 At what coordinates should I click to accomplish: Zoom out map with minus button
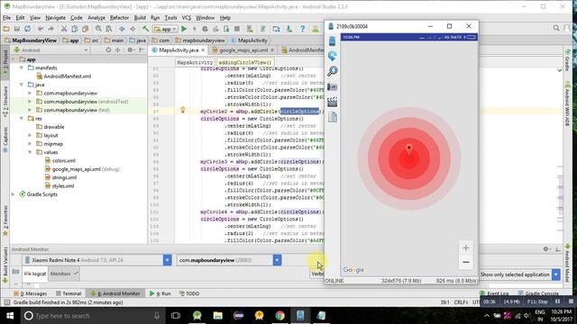click(466, 262)
